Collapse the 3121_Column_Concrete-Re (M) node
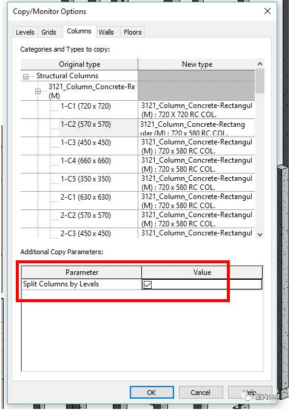 [38, 91]
